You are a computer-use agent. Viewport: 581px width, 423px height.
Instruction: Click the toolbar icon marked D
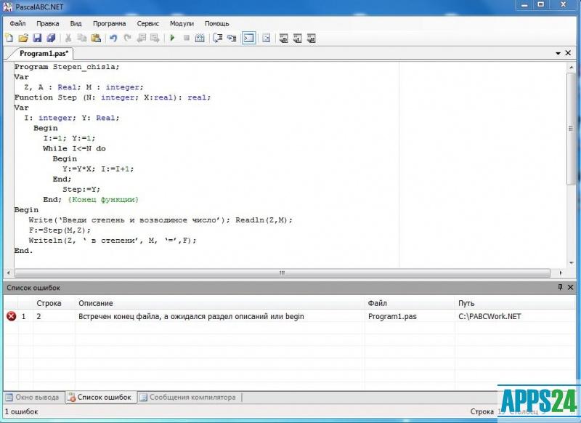tap(283, 38)
